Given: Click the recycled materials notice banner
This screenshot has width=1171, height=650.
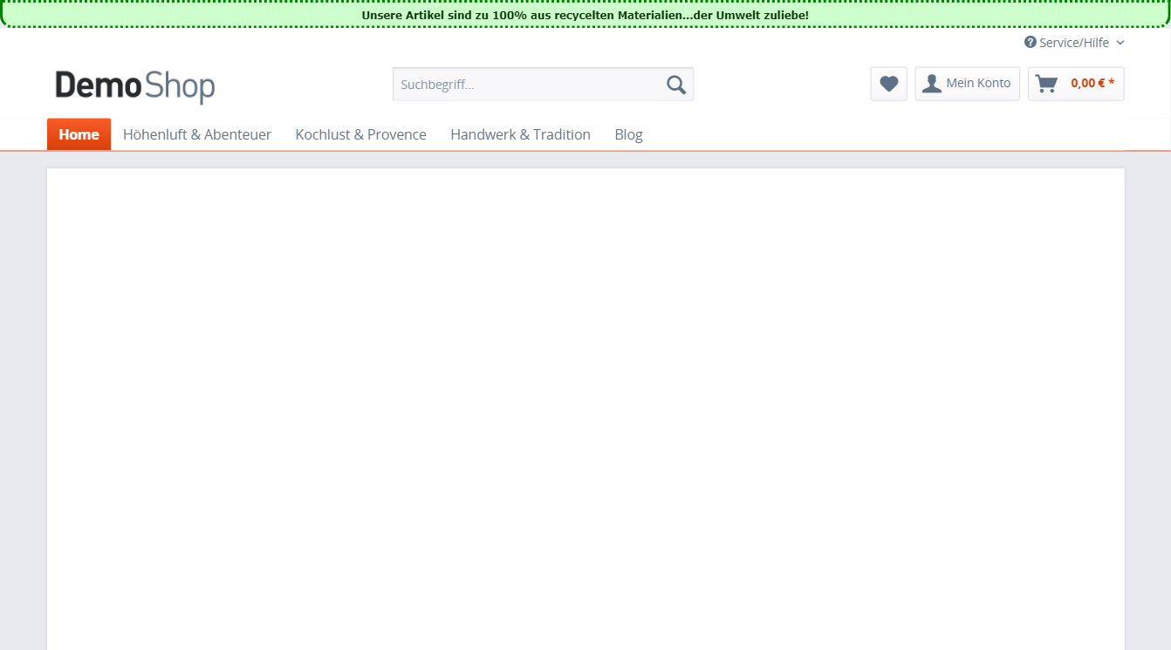Looking at the screenshot, I should coord(585,15).
